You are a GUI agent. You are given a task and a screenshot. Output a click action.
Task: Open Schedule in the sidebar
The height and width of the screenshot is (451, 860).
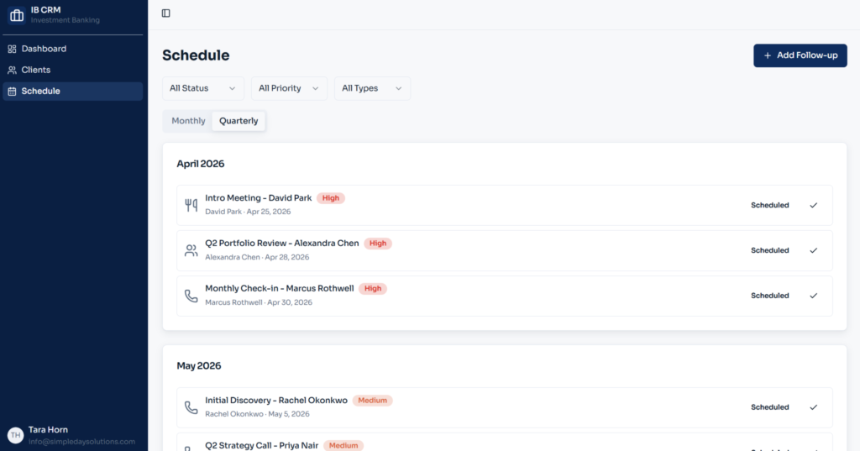point(72,91)
